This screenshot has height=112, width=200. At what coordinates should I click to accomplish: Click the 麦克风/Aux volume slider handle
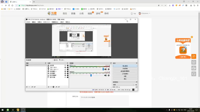pyautogui.click(x=103, y=69)
